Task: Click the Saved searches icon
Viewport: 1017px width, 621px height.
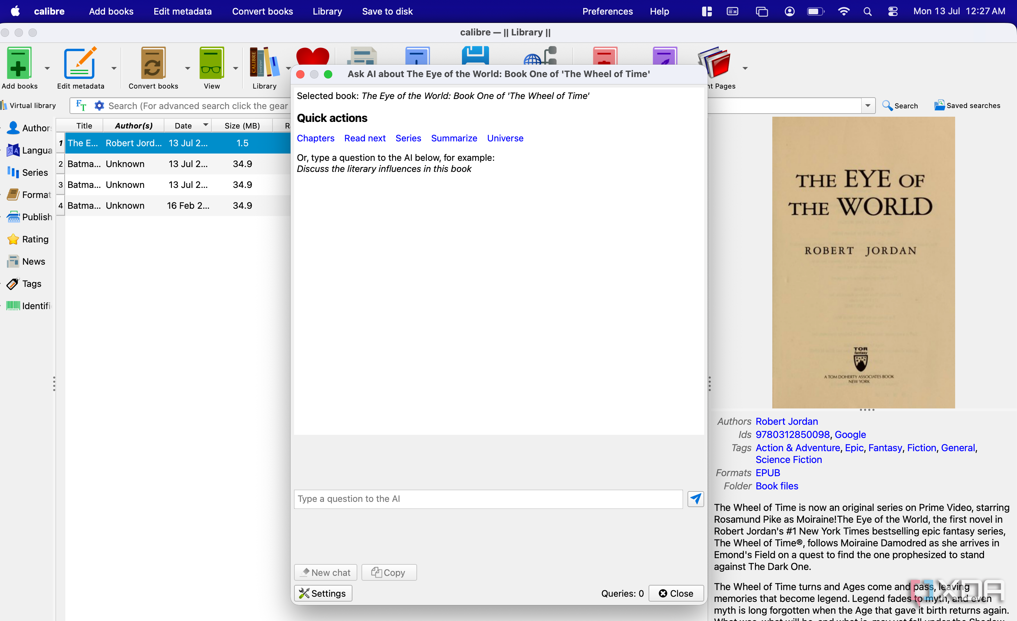Action: [x=939, y=105]
